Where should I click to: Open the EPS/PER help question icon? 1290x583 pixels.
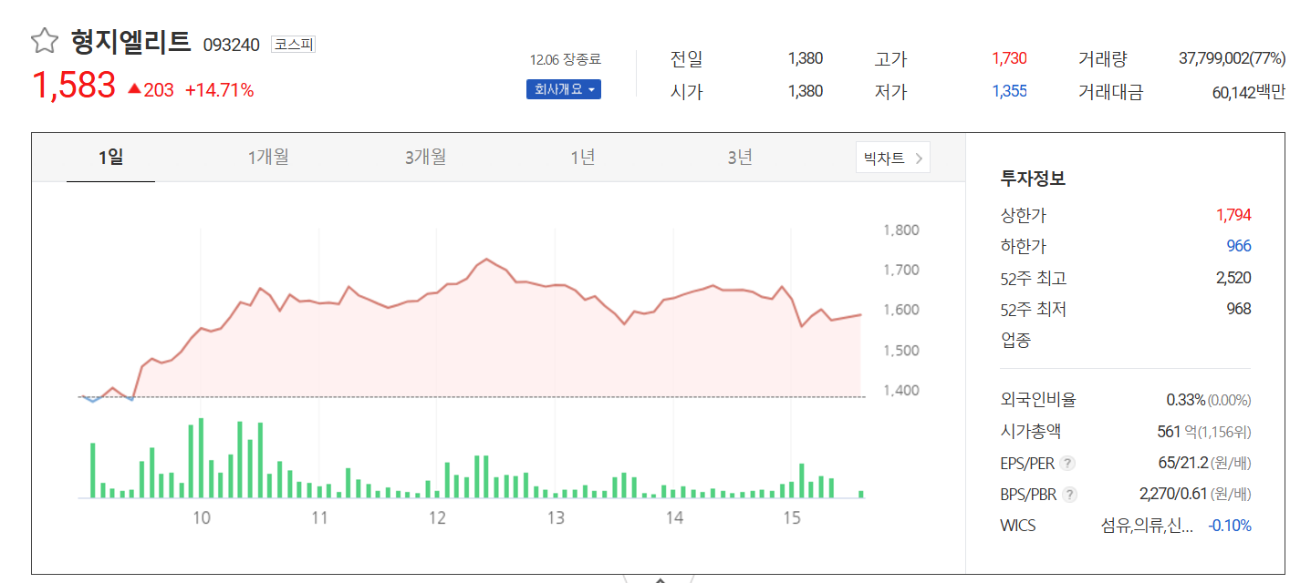tap(1066, 463)
